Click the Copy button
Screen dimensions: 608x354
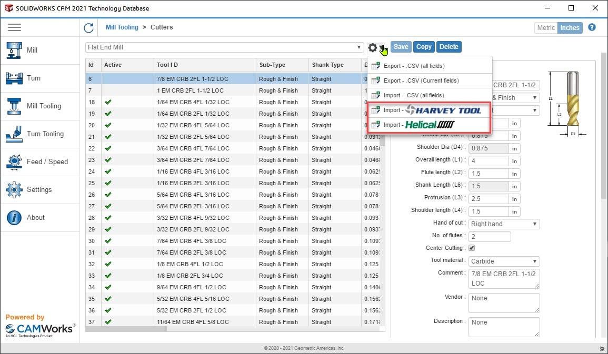tap(424, 47)
